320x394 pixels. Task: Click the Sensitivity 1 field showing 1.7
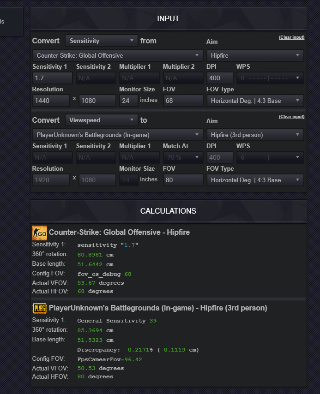tap(52, 78)
